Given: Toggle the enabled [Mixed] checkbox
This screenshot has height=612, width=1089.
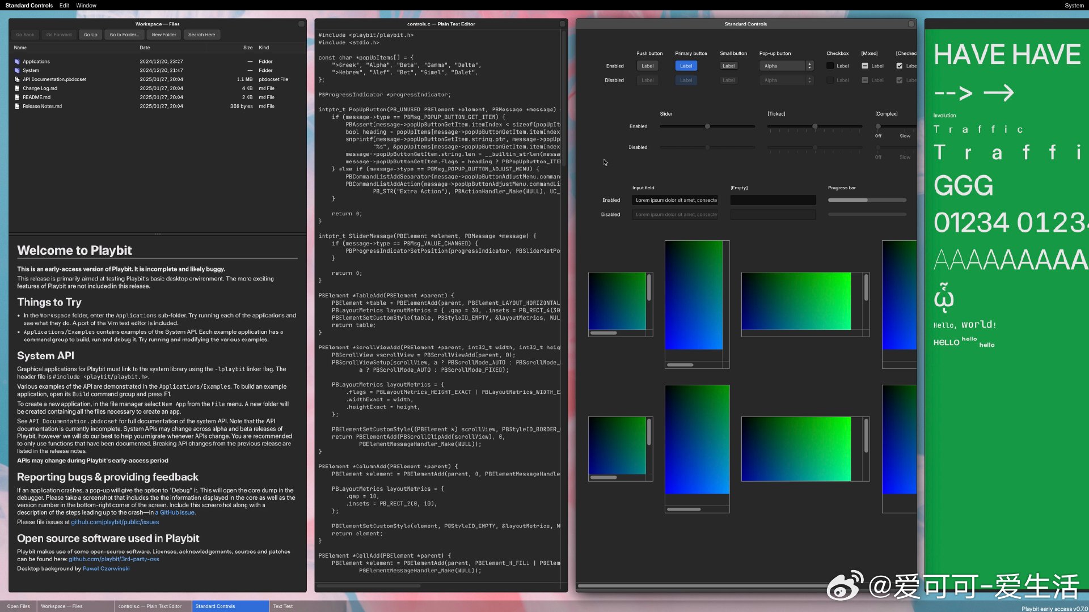Looking at the screenshot, I should point(865,66).
